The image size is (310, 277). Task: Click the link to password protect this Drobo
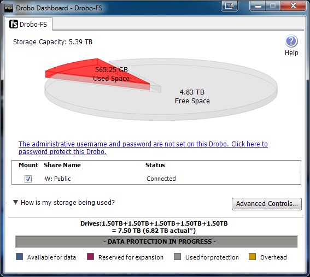pyautogui.click(x=143, y=148)
